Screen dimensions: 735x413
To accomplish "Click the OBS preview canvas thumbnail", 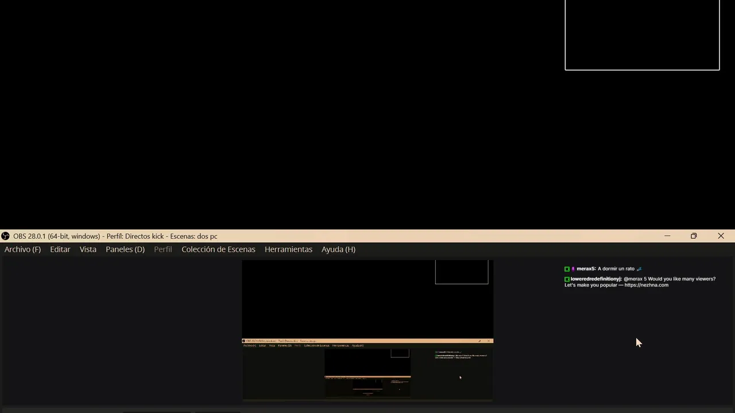I will [x=367, y=330].
